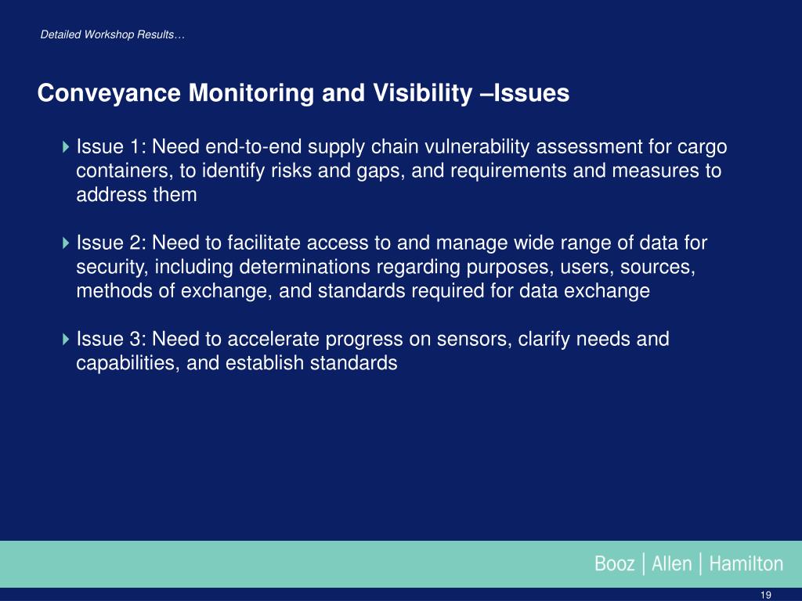
Task: Click the Issue 3 paragraph about sensors
Action: (x=372, y=351)
